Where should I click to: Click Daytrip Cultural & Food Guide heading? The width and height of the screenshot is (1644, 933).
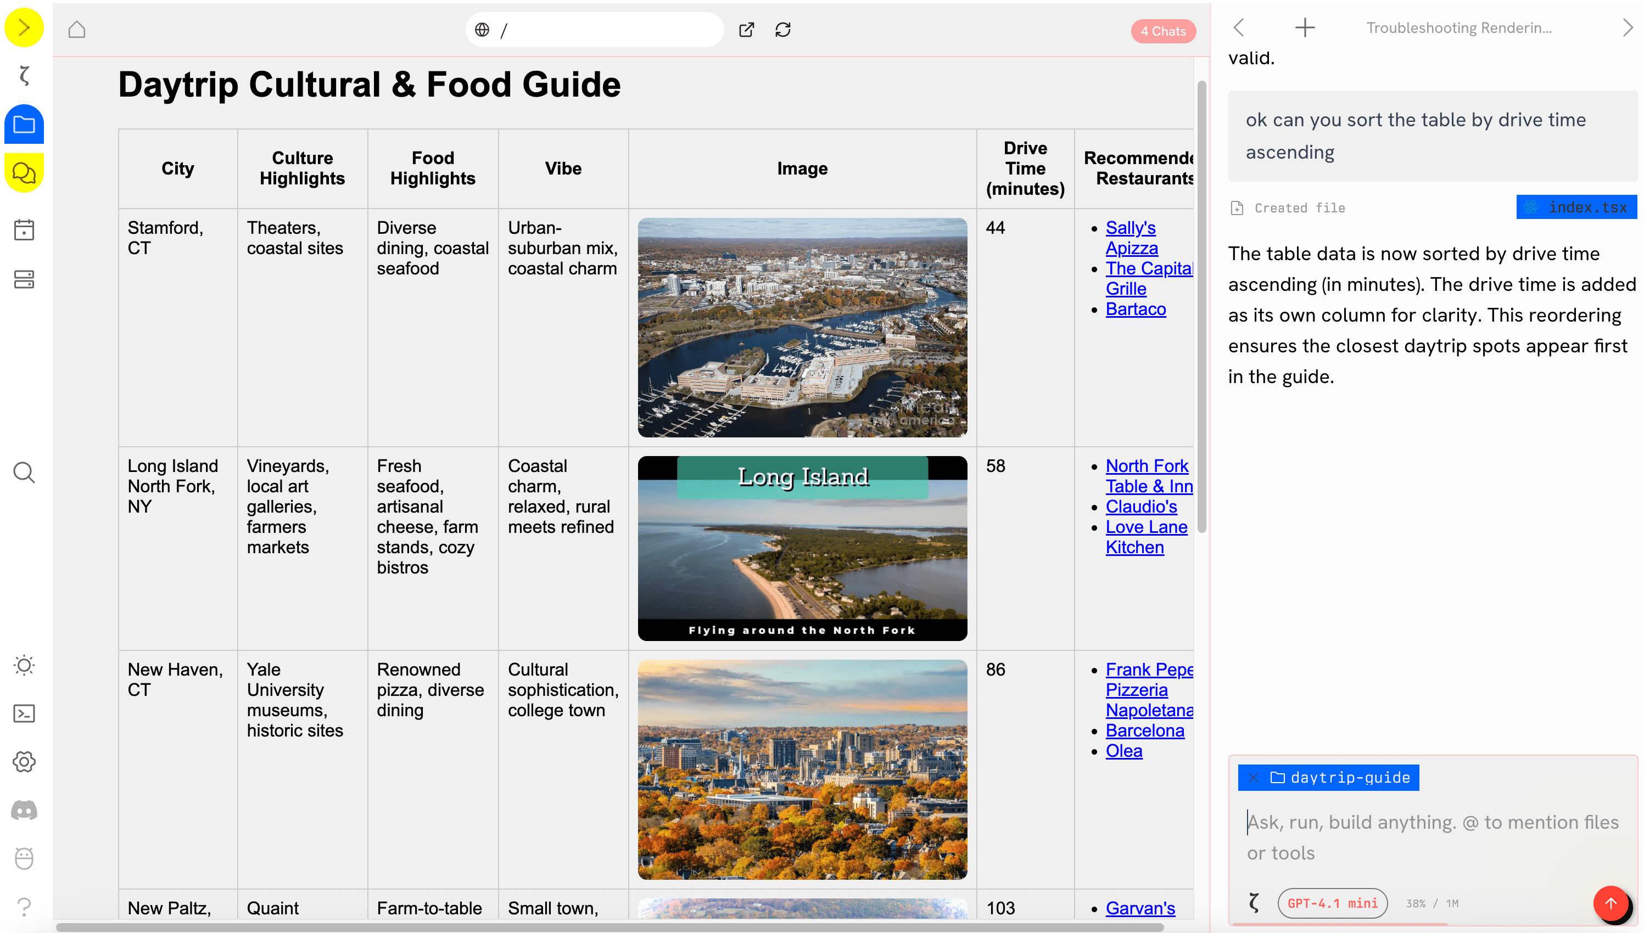click(x=369, y=85)
